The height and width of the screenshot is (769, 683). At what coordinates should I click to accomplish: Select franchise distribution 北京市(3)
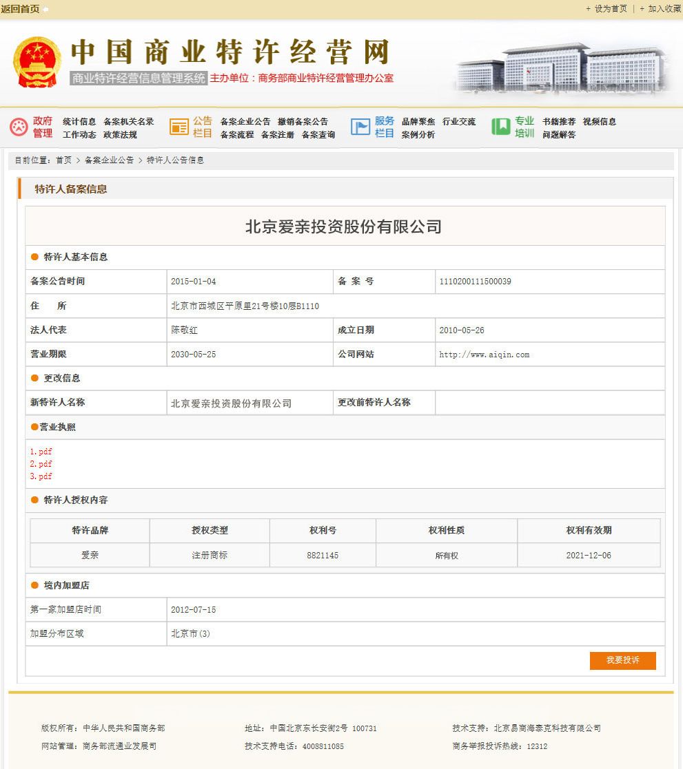click(190, 633)
